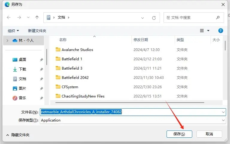Screen dimensions: 230x144
Task: Open the 保存类型 Application combo box
Action: coord(133,120)
